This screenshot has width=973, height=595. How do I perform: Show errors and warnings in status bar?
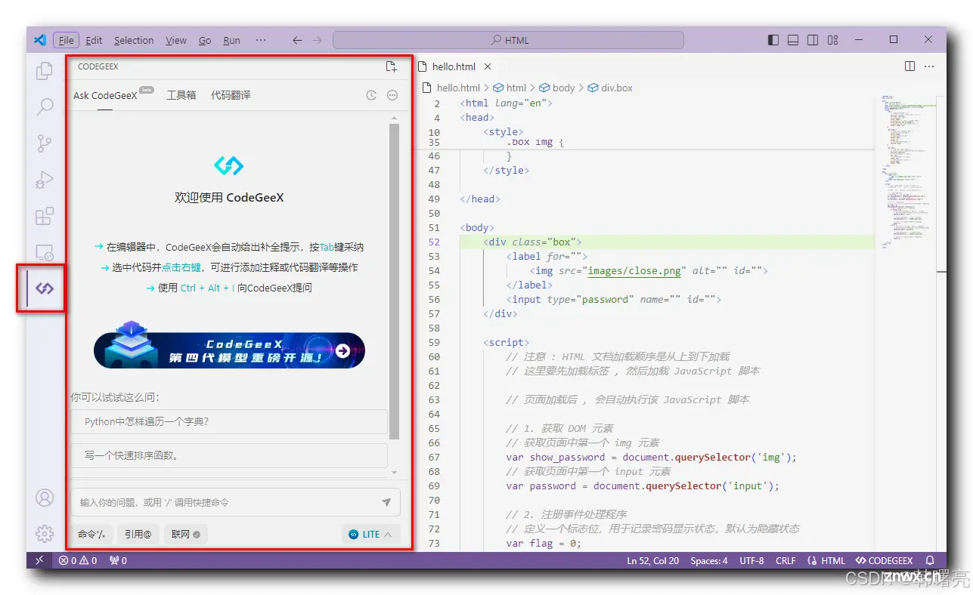click(x=78, y=560)
